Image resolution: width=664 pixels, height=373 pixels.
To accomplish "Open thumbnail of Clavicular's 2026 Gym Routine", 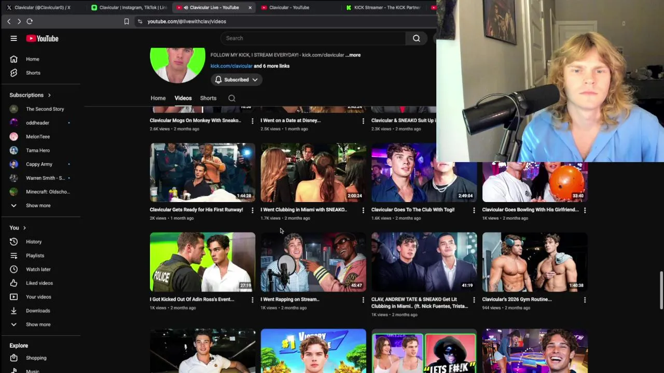I will [x=535, y=262].
